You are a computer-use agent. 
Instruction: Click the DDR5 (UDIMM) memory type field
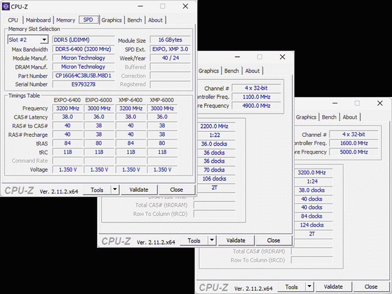pyautogui.click(x=83, y=40)
